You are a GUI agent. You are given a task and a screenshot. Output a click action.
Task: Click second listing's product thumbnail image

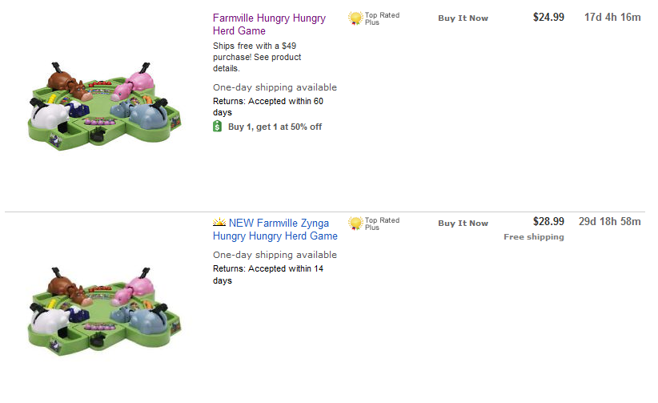(x=104, y=311)
